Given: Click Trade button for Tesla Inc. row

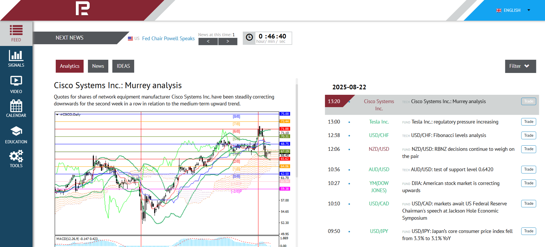Looking at the screenshot, I should 528,122.
